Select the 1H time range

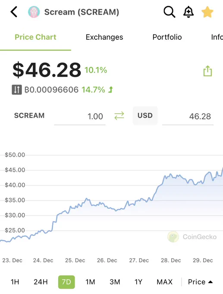(15, 282)
